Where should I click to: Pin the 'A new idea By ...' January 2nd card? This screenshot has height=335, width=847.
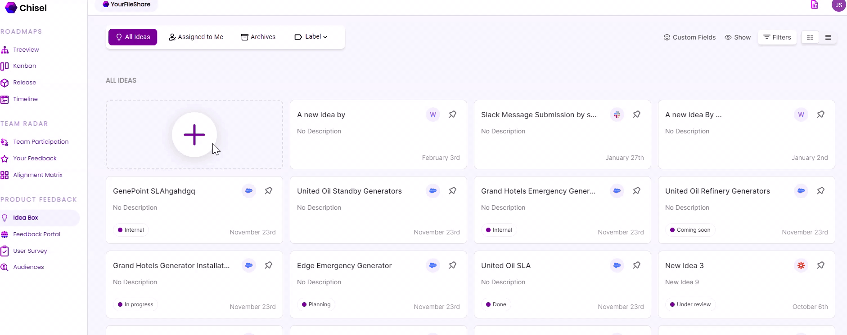821,115
